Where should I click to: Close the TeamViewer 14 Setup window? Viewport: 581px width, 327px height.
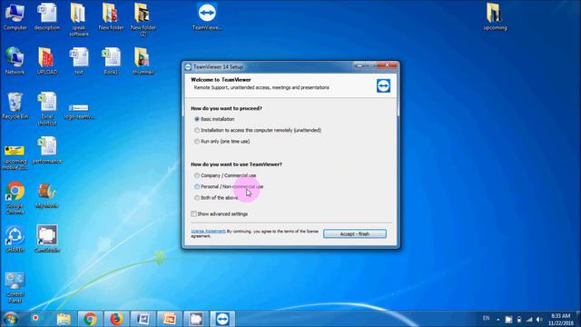click(388, 65)
